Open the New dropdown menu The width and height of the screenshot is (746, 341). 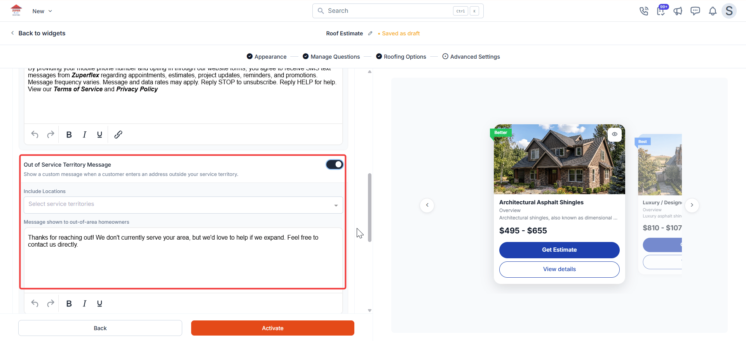(42, 11)
